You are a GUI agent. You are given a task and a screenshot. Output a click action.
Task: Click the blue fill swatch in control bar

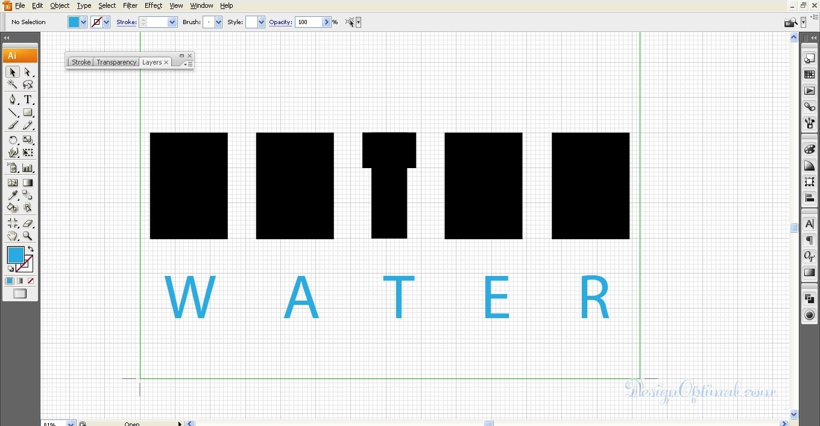[x=74, y=22]
